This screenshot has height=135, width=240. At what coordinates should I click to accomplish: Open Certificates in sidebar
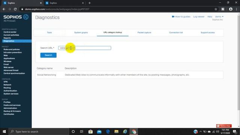[x=9, y=114]
